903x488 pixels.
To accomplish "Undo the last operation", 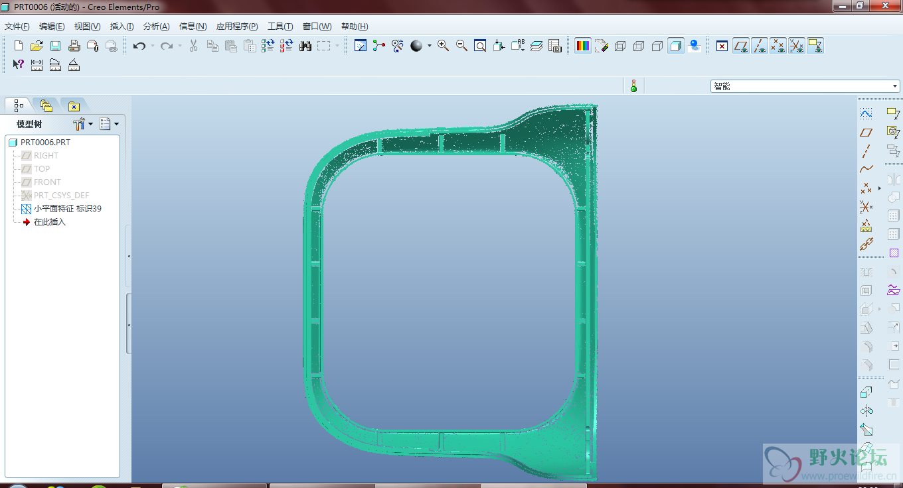I will [139, 46].
